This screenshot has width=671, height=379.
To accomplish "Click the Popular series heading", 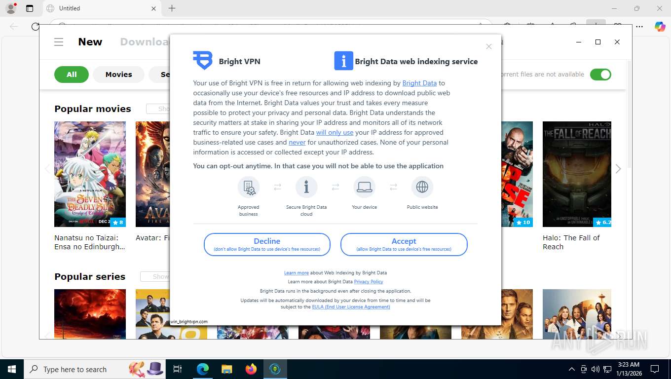I will point(90,276).
